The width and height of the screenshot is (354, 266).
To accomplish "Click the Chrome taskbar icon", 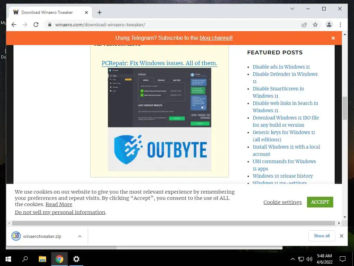I will tap(59, 259).
